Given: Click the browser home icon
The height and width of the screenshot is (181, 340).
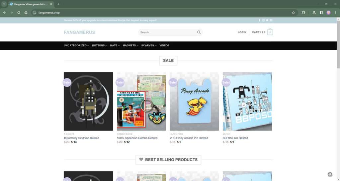Looking at the screenshot, I should [x=26, y=13].
